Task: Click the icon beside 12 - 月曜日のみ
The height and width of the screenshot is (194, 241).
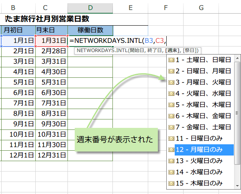Action: point(171,150)
